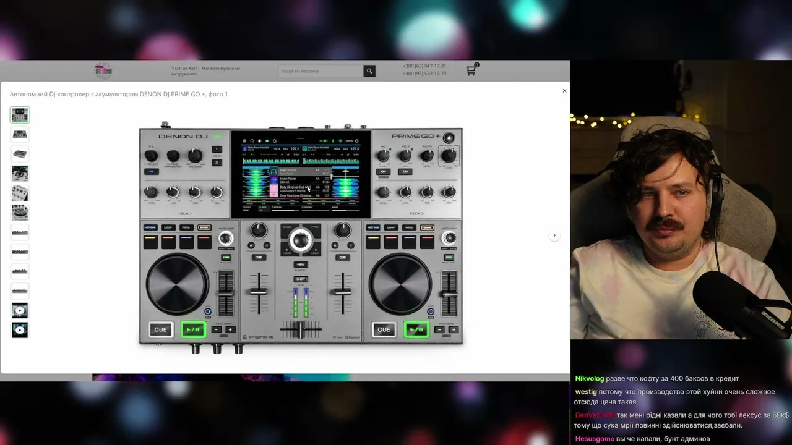Click the chat username "Hesusgomo"
This screenshot has height=445, width=792.
point(595,439)
